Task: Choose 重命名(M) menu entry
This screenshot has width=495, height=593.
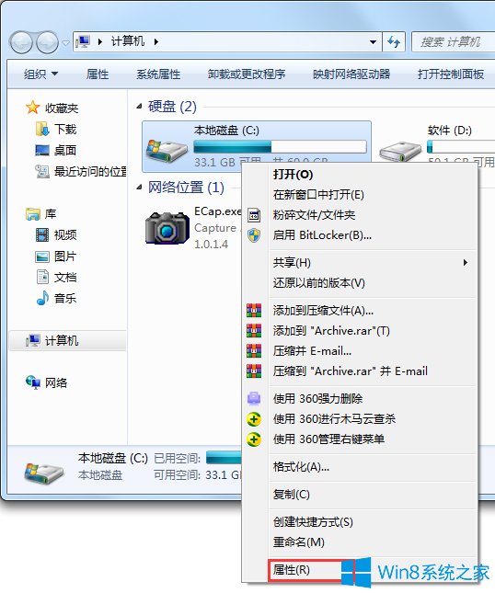Action: pyautogui.click(x=360, y=542)
